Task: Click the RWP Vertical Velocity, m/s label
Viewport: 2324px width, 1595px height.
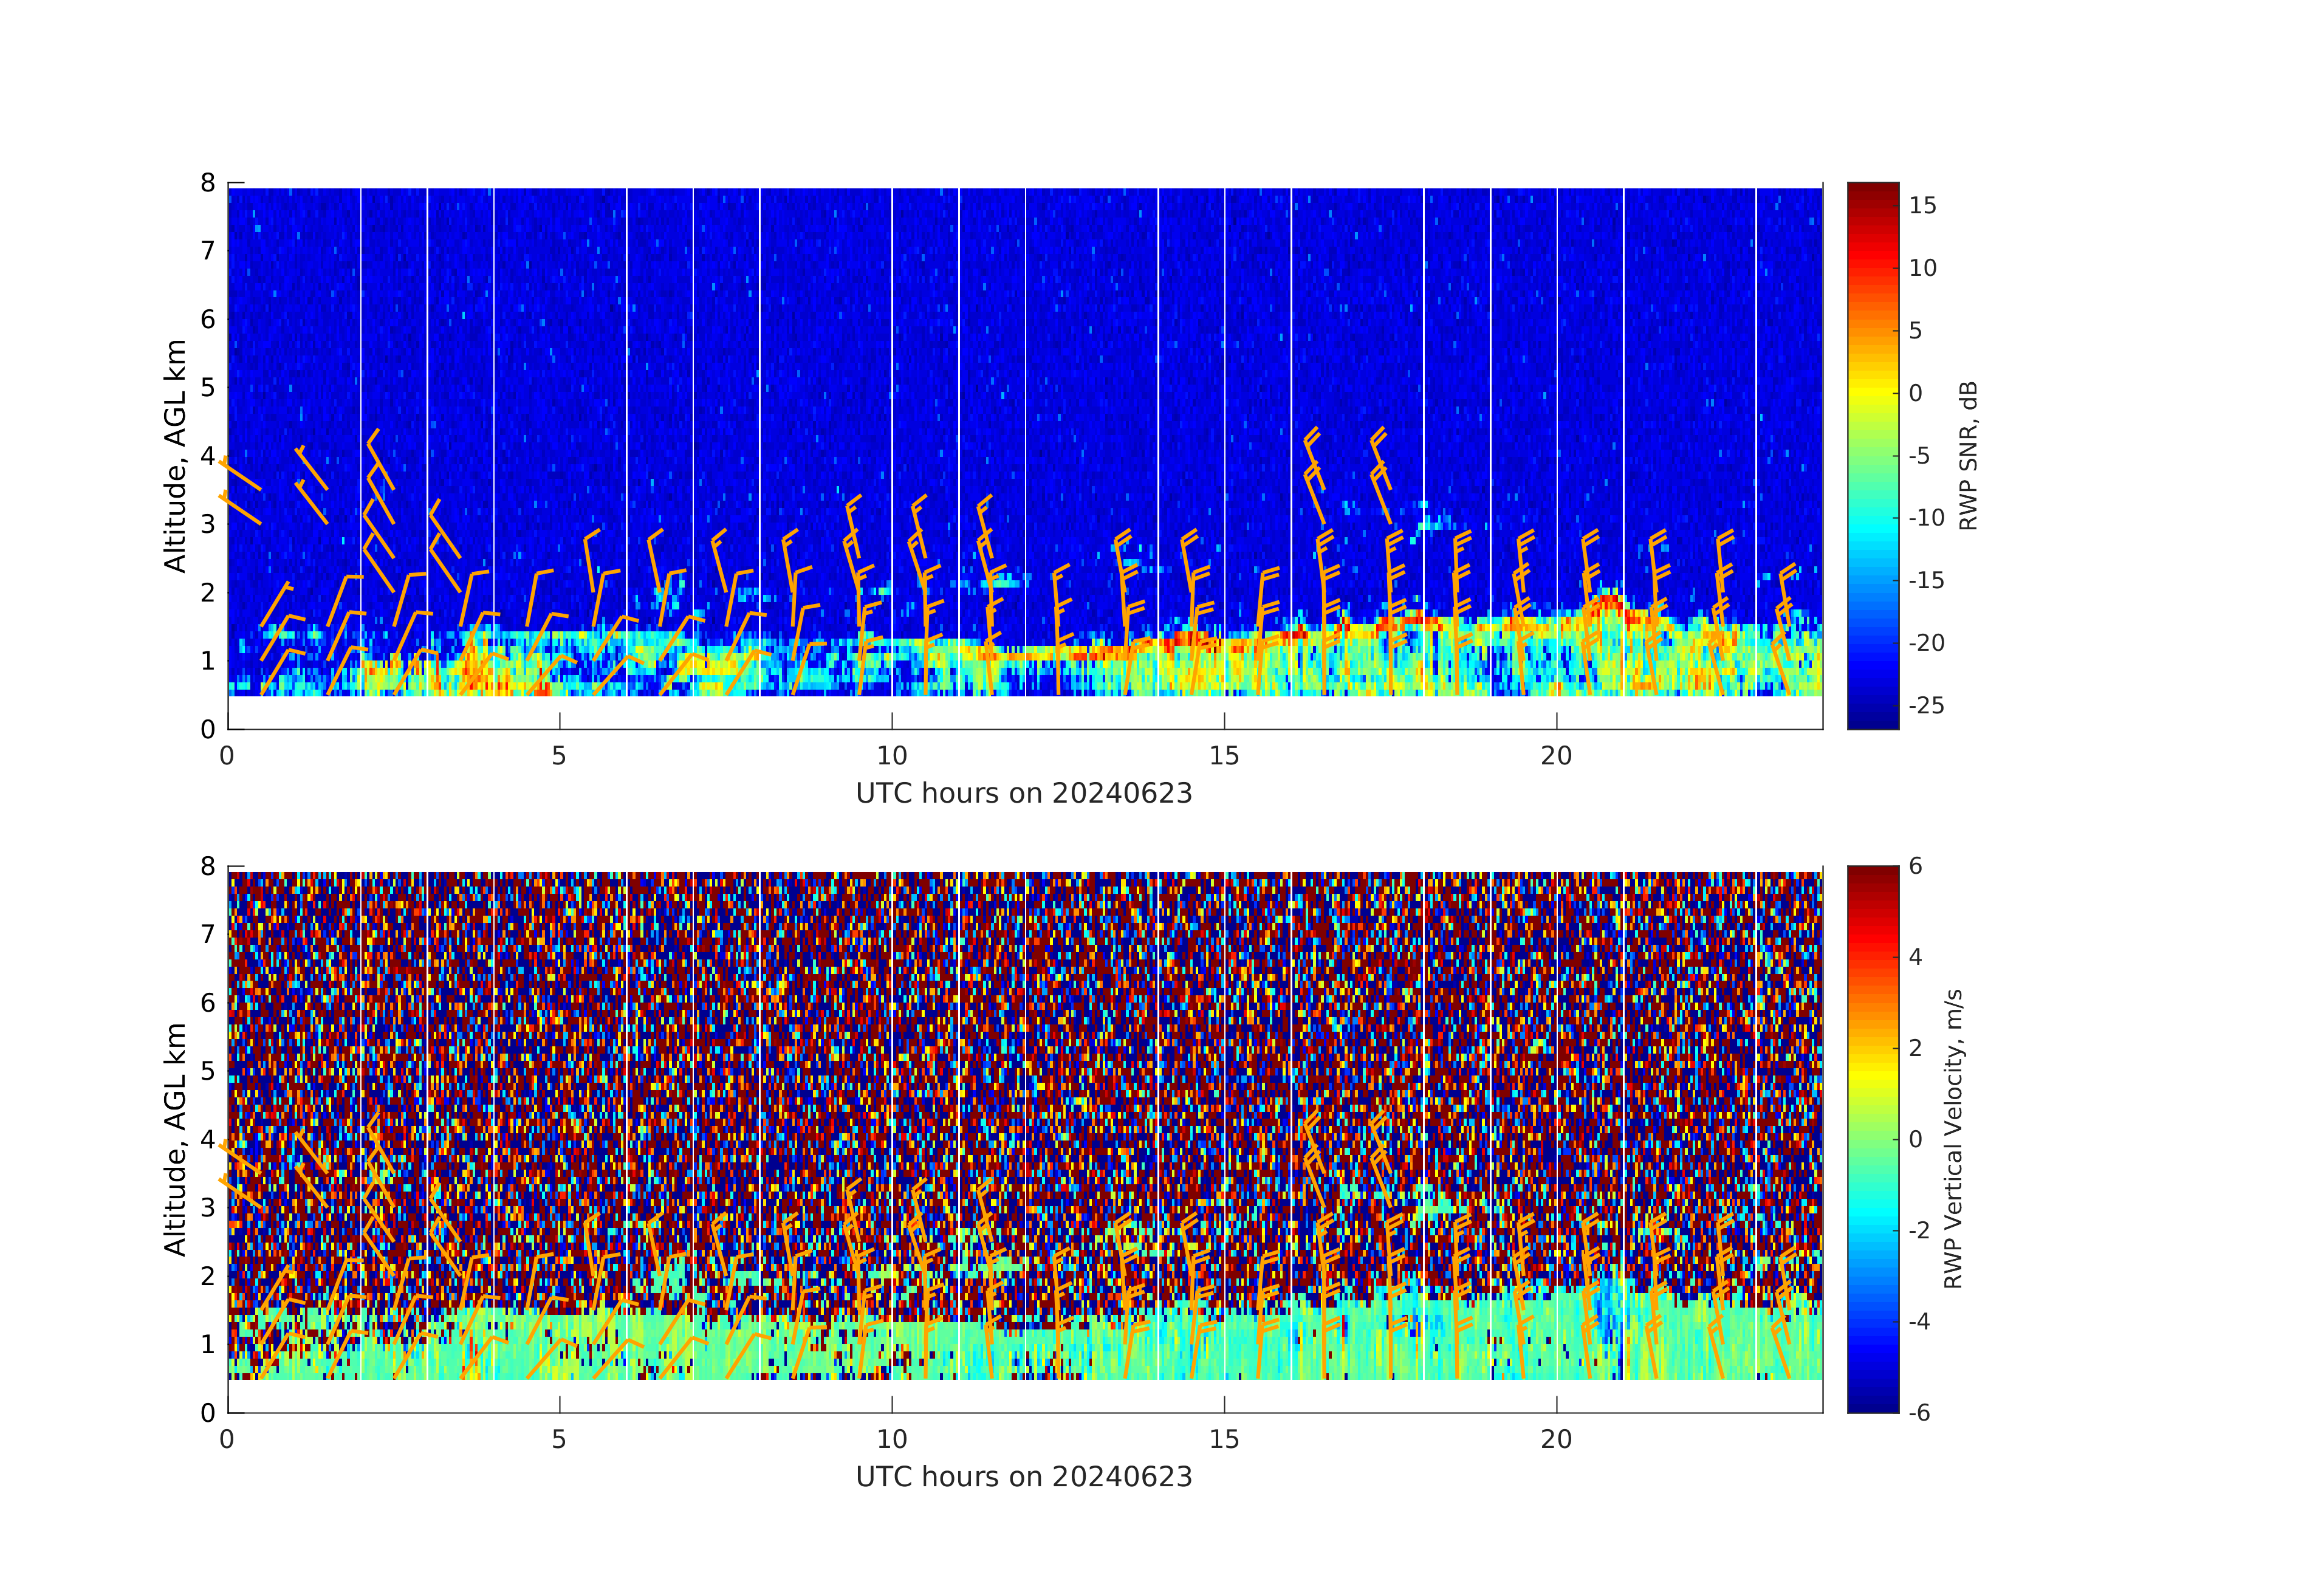Action: click(1952, 1138)
